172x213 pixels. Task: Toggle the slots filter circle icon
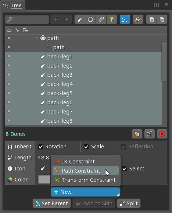[90, 19]
